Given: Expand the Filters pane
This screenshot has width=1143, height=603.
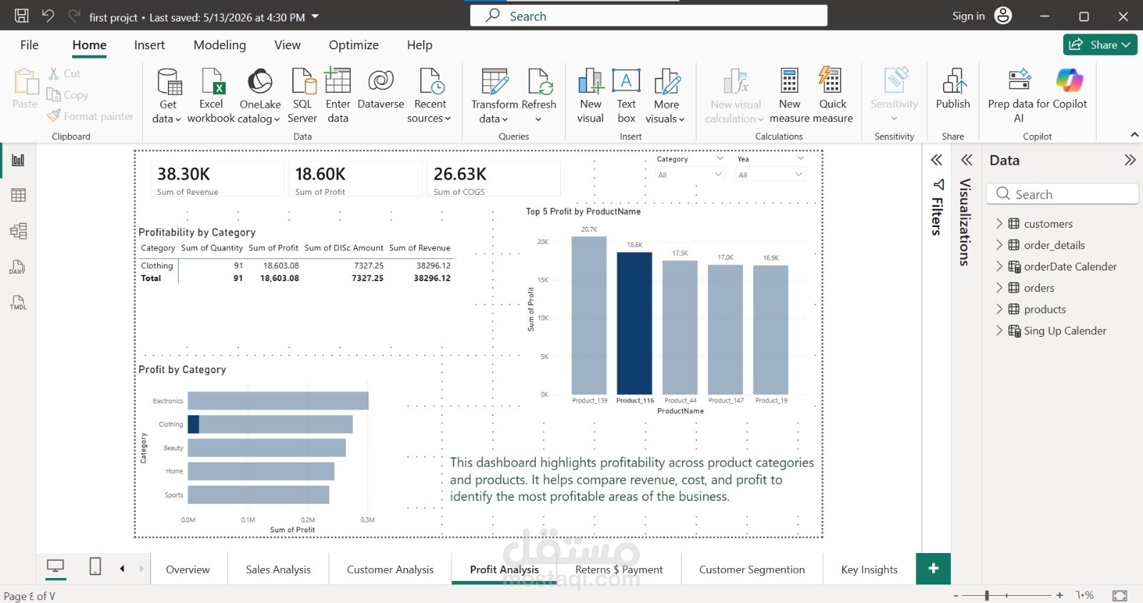Looking at the screenshot, I should pyautogui.click(x=937, y=160).
